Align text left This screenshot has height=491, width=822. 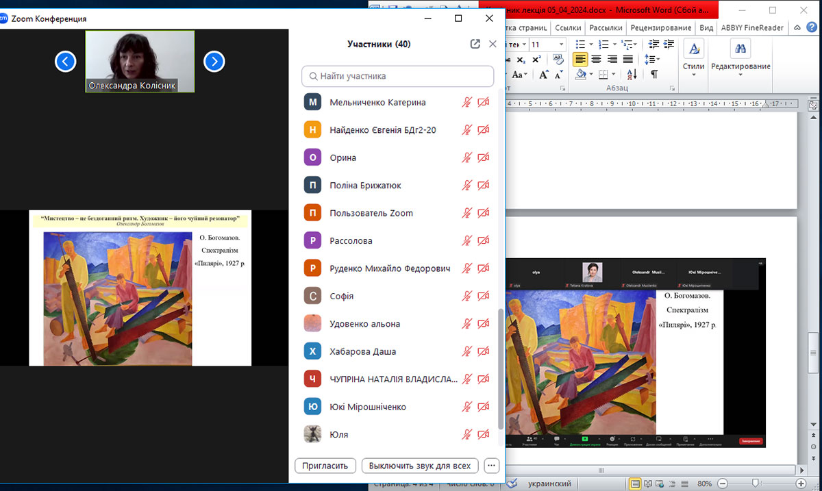[x=580, y=60]
